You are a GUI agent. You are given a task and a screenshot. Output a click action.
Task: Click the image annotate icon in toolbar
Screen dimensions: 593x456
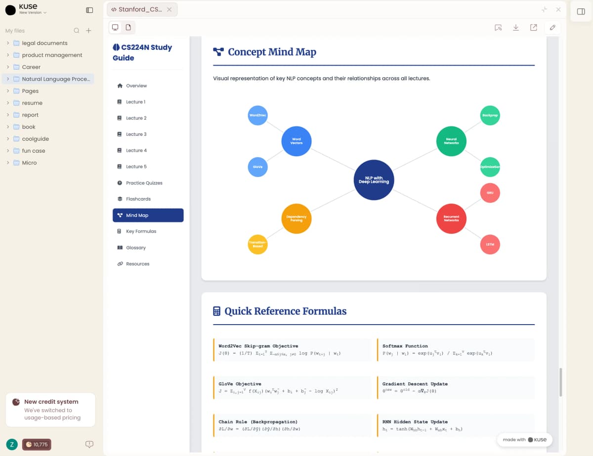click(498, 28)
